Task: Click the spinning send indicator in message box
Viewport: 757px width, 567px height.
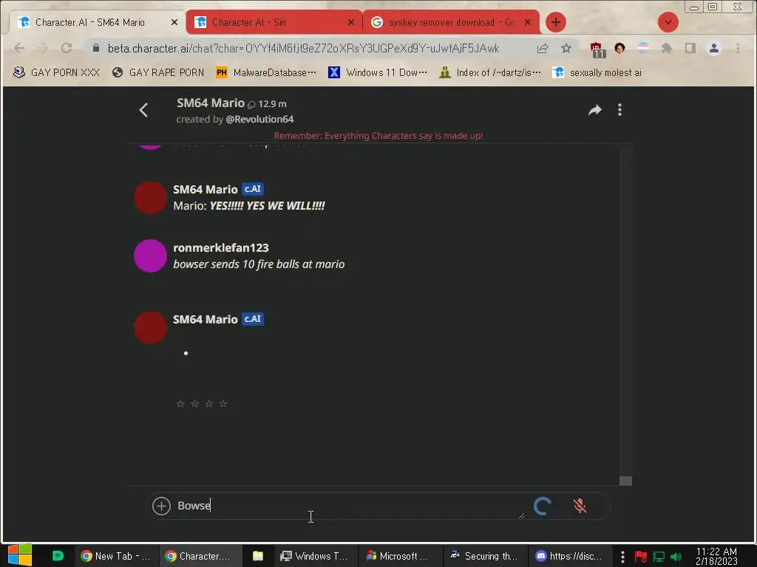Action: click(x=542, y=506)
